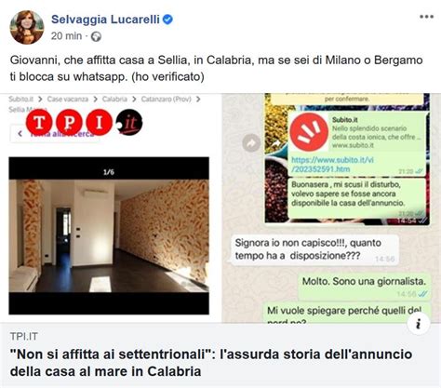Viewport: 441px width, 388px height.
Task: Open Selvaggia Lucarelli's profile picture
Action: coord(27,27)
